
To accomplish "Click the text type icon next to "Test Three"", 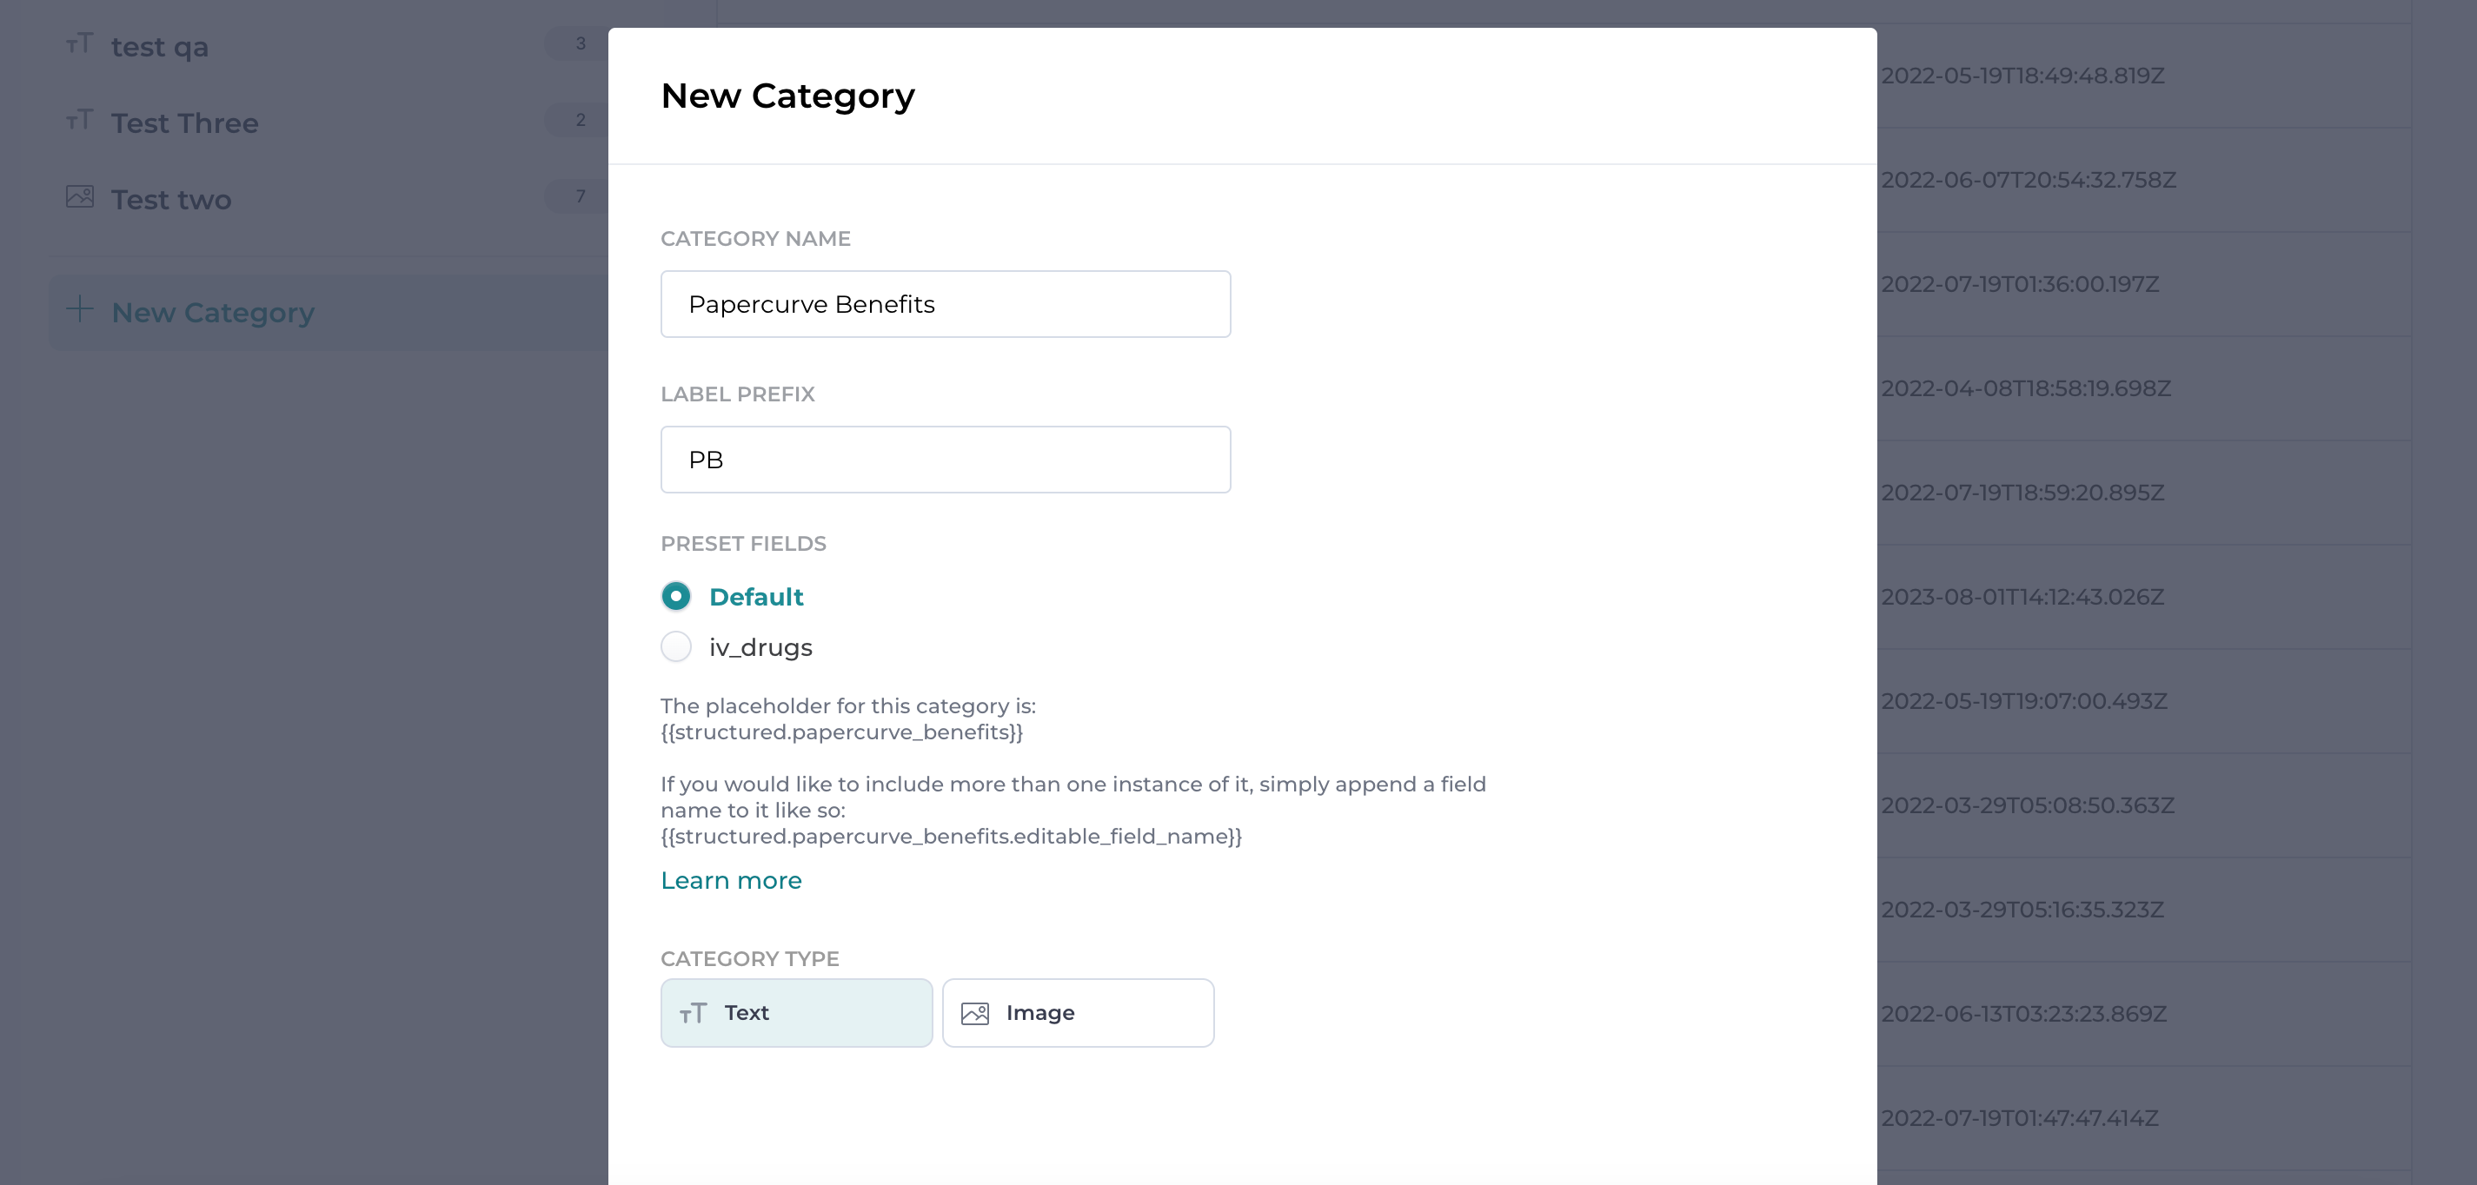I will tap(80, 121).
